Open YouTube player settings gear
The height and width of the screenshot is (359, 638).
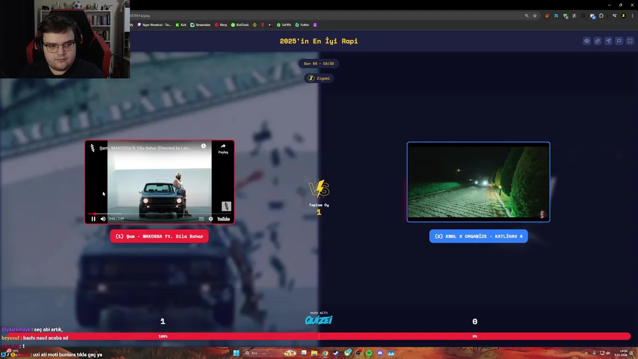[211, 219]
